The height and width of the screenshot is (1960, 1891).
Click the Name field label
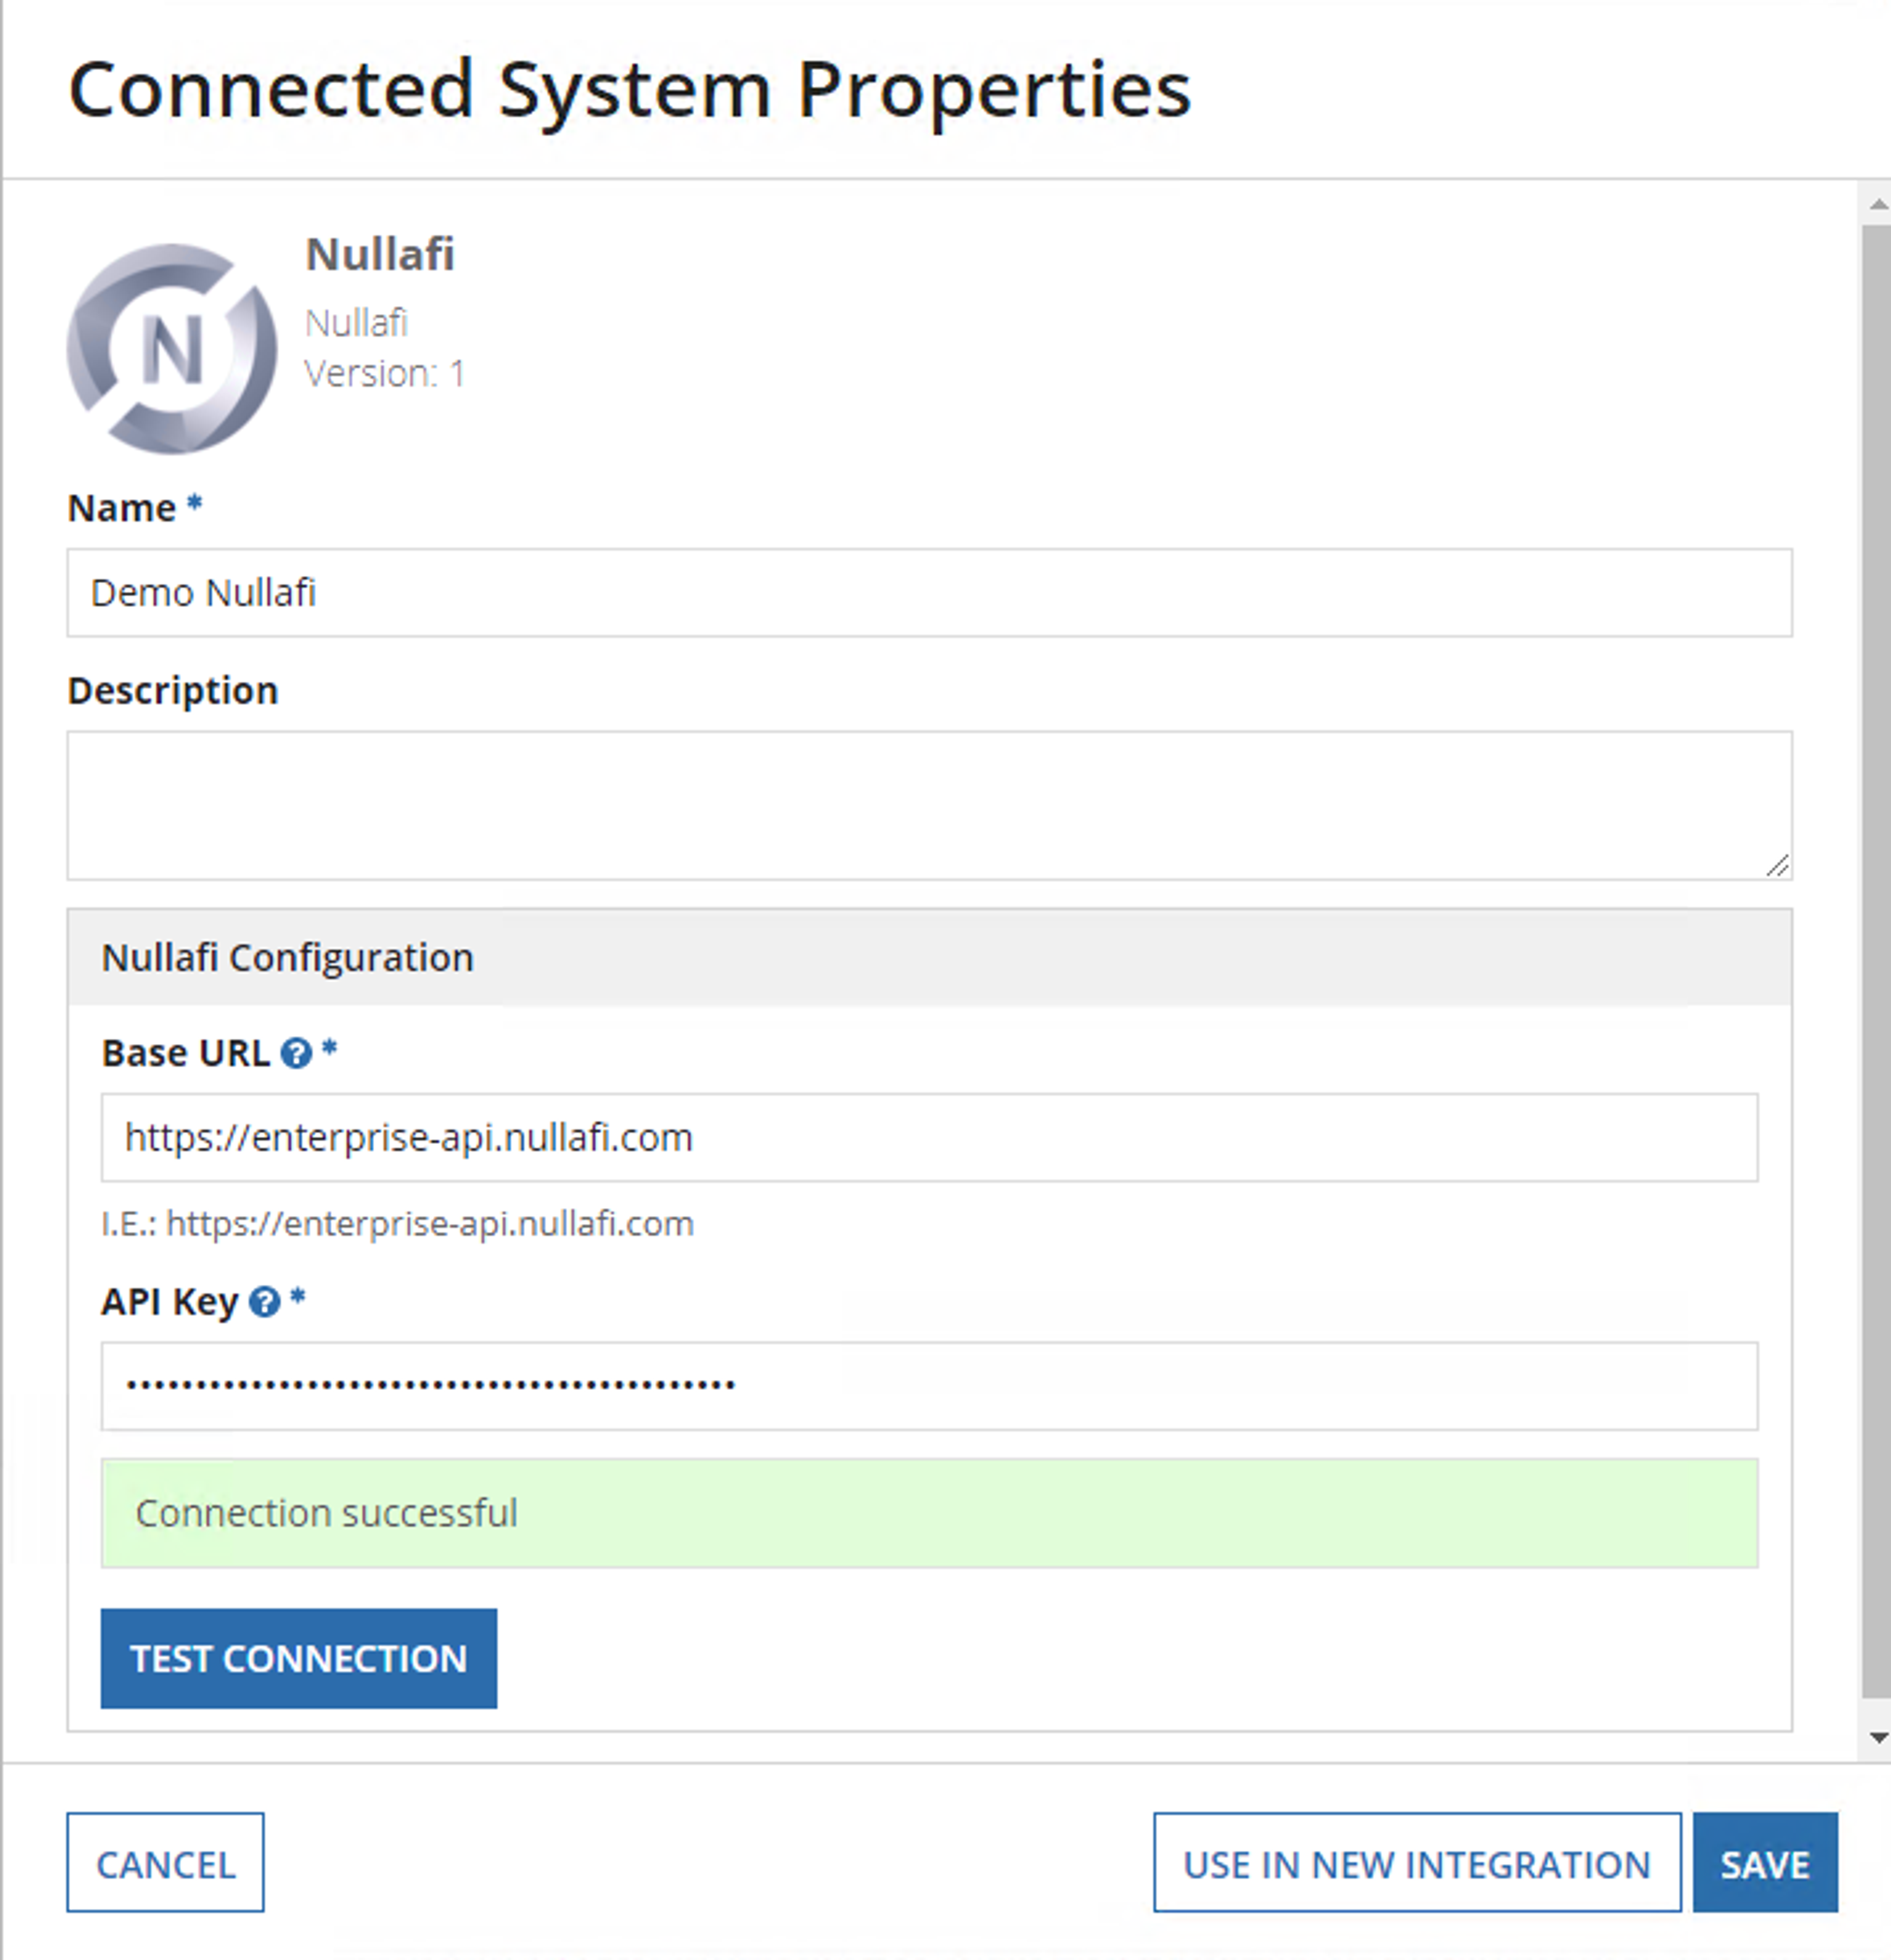click(x=122, y=508)
